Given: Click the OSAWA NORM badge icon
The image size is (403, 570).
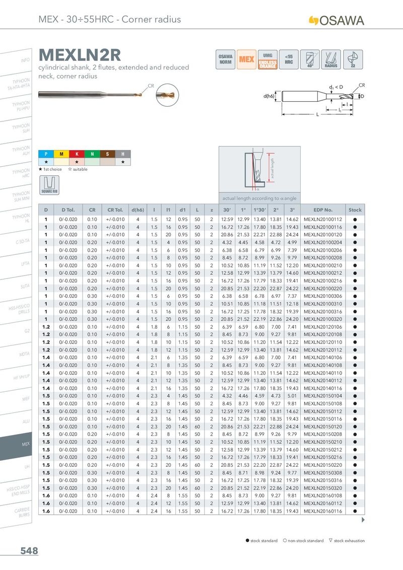Looking at the screenshot, I should click(226, 59).
